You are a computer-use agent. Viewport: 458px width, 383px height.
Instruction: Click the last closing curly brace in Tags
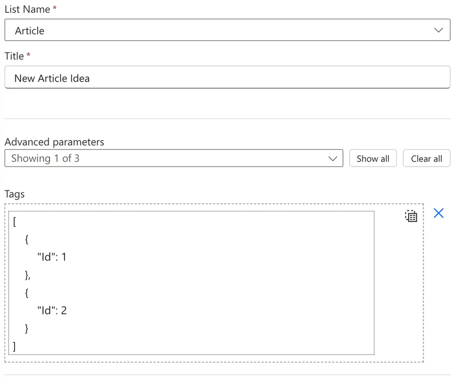coord(26,328)
